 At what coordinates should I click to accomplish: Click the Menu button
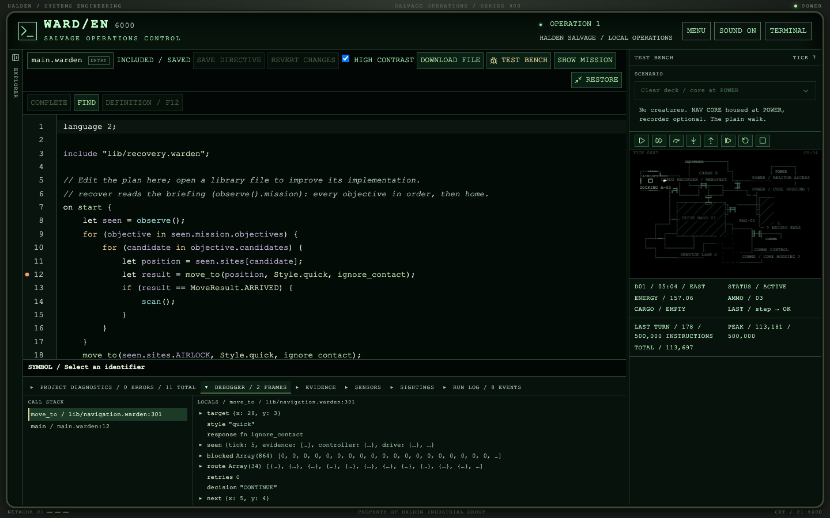(696, 31)
